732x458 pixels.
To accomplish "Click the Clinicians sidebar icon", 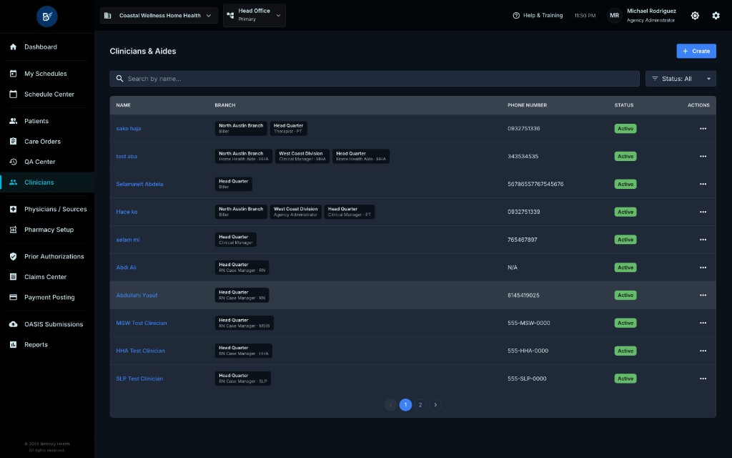I will [x=13, y=182].
